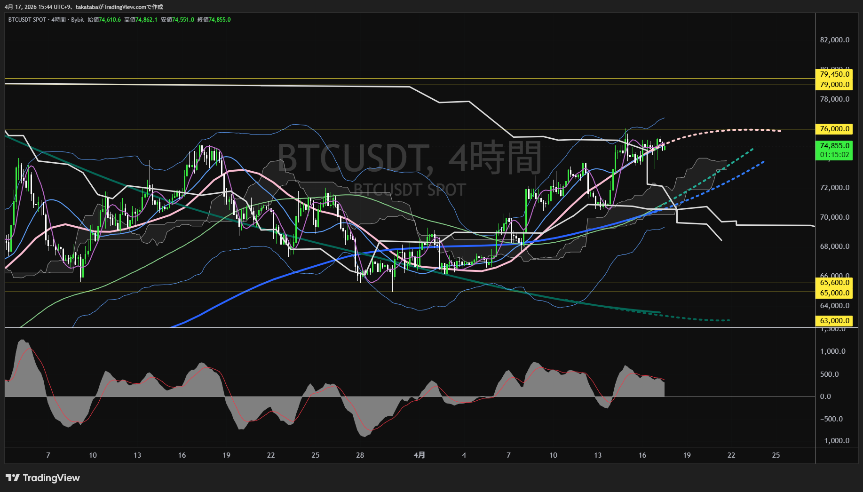Open the BTCUSDT symbol in the chart legend

point(21,20)
